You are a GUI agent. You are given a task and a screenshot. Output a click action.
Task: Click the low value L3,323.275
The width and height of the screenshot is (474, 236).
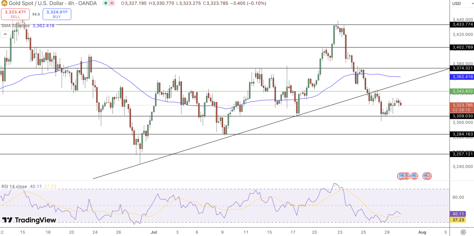coord(189,3)
